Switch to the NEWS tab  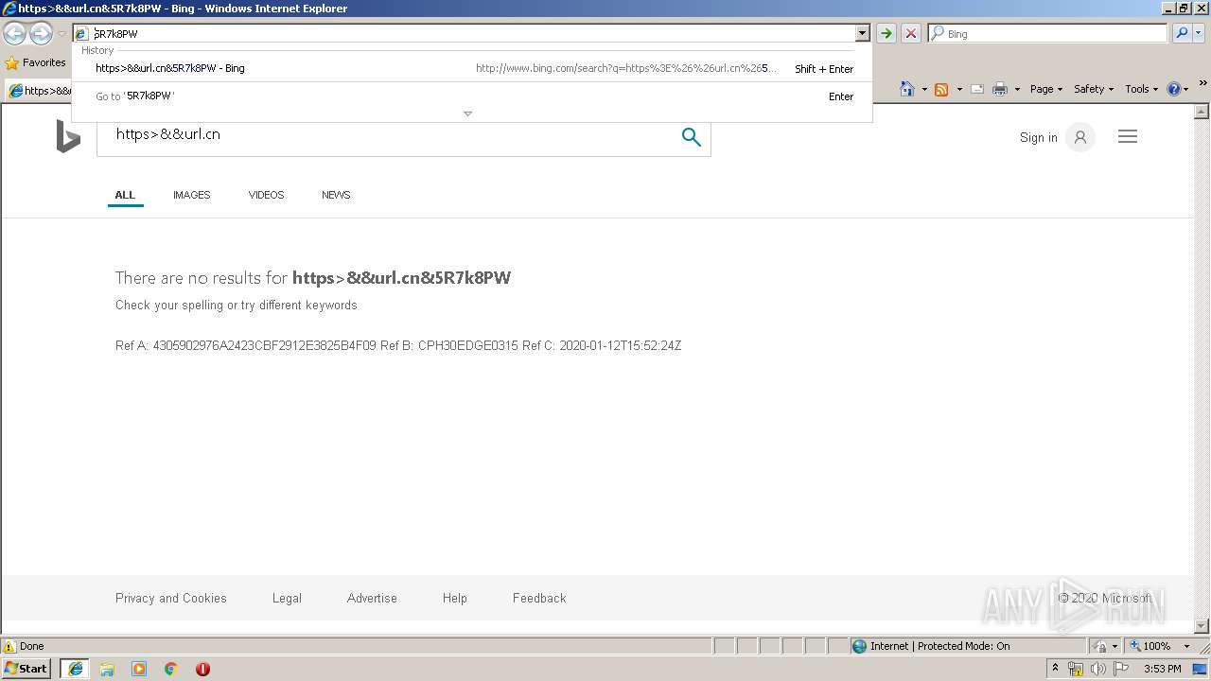[336, 195]
